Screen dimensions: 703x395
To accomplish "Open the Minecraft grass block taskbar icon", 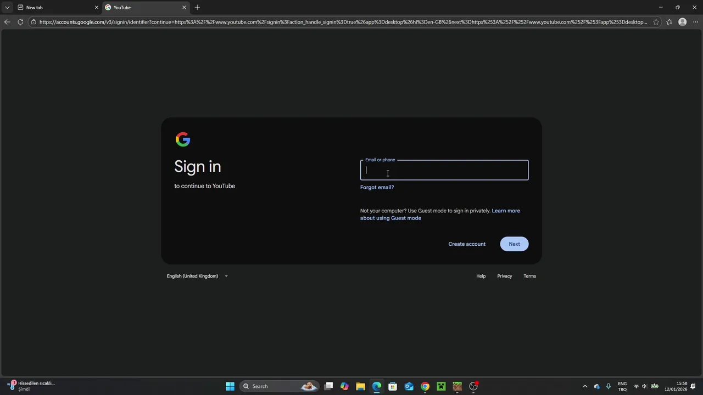I will point(457,386).
